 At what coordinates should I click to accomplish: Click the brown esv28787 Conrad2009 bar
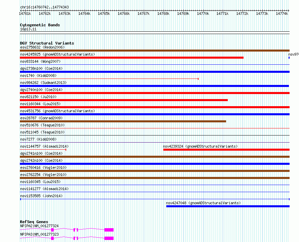(123, 121)
